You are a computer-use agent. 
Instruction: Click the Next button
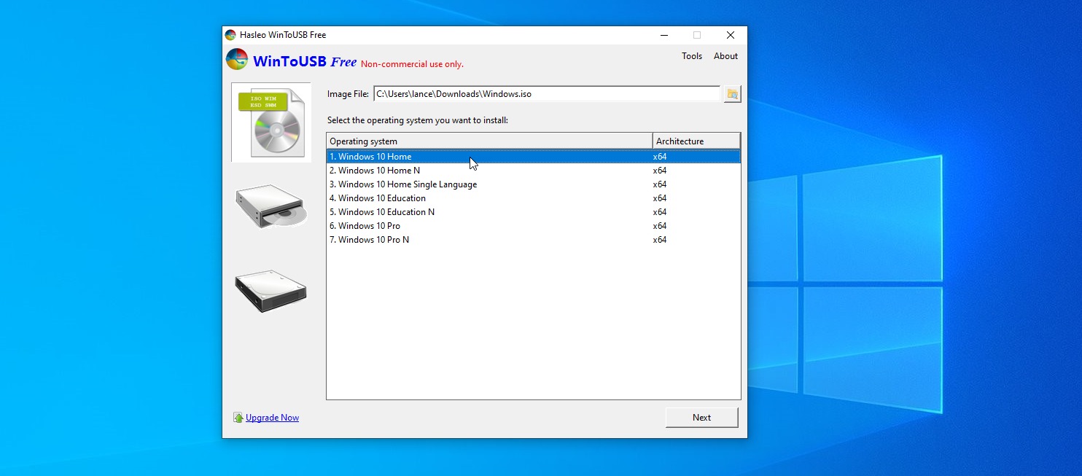701,417
